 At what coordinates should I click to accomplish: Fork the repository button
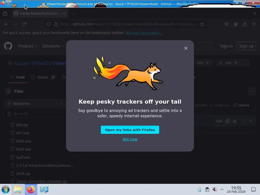pyautogui.click(x=203, y=63)
